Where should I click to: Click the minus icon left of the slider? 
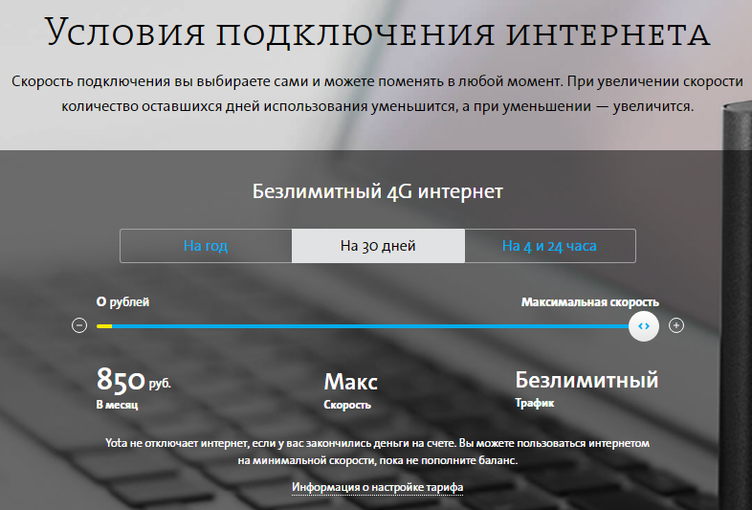79,325
